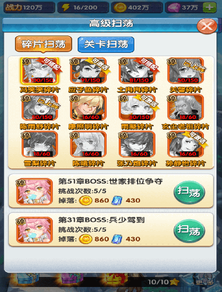Select the 陈雨舒碎片 fragment icon
Viewport: 222px width, 292px height.
pyautogui.click(x=39, y=107)
